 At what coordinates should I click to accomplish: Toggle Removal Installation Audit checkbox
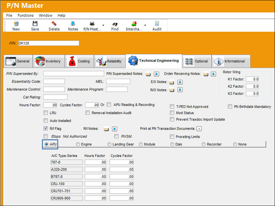87,112
